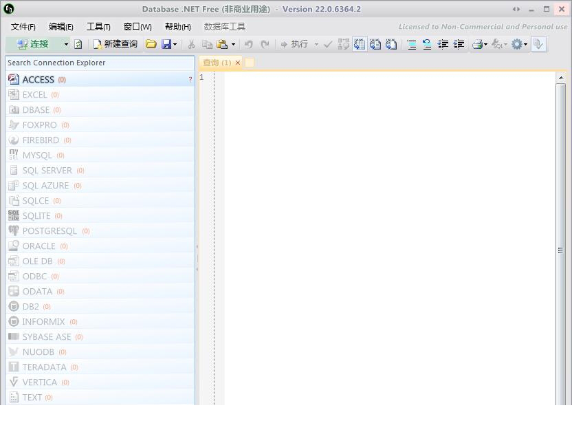
Task: Select the EXCEL connection group
Action: [100, 94]
